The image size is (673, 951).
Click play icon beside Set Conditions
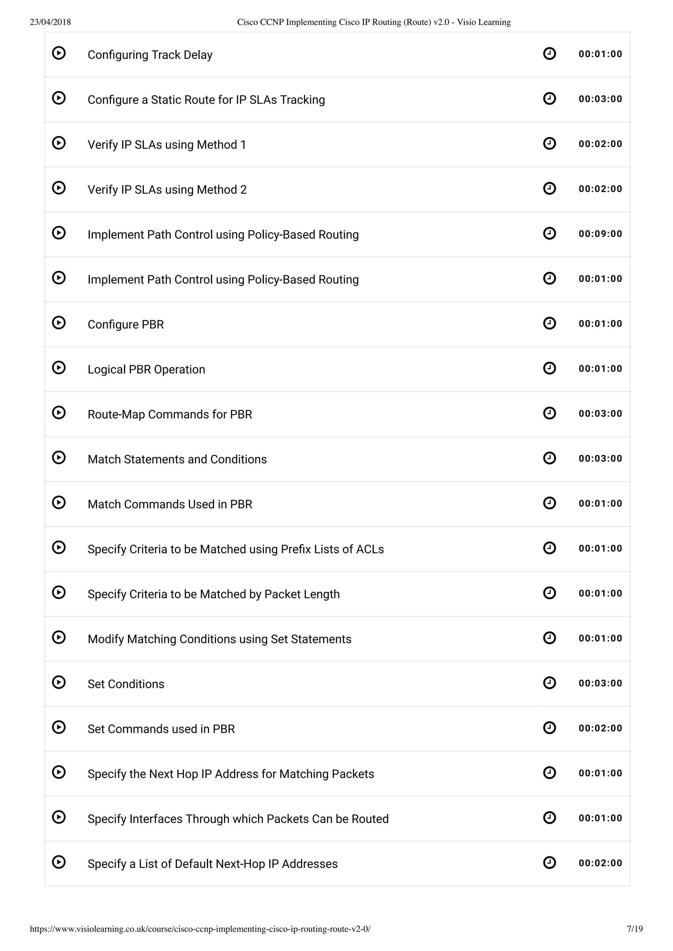tap(59, 682)
